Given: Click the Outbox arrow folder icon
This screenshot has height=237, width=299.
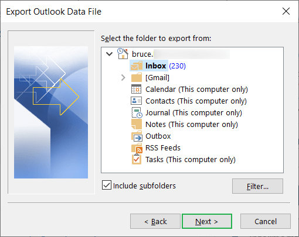Looking at the screenshot, I should click(x=137, y=136).
